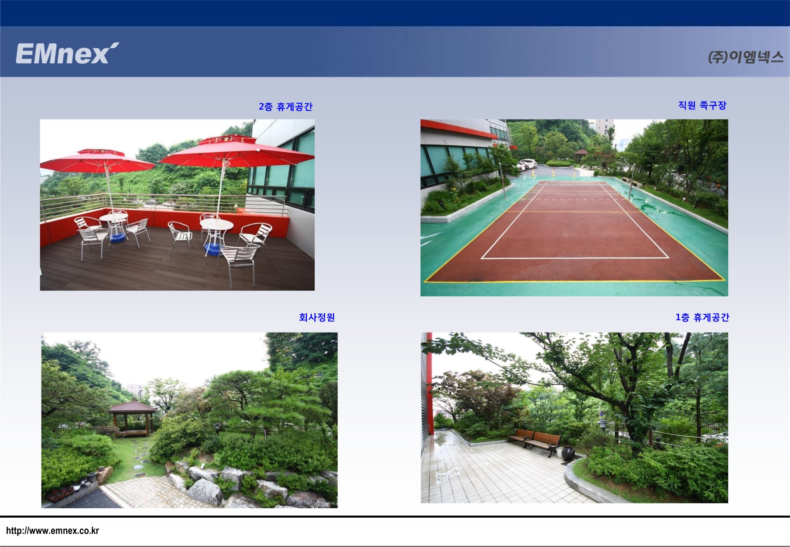Open the company garden pavilion photo
The width and height of the screenshot is (790, 547).
pos(189,420)
